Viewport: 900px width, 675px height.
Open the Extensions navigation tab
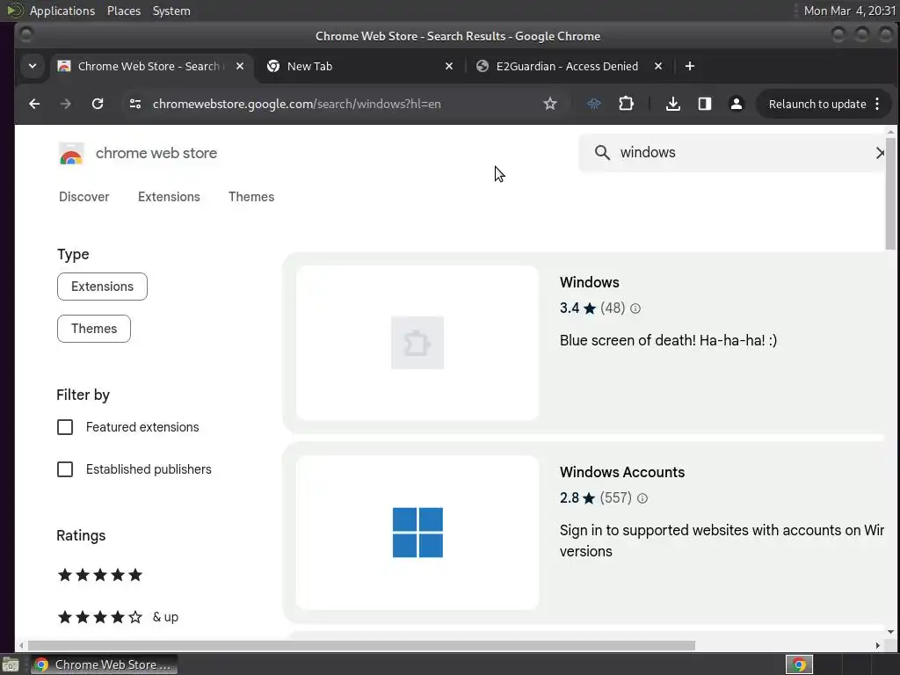(169, 196)
